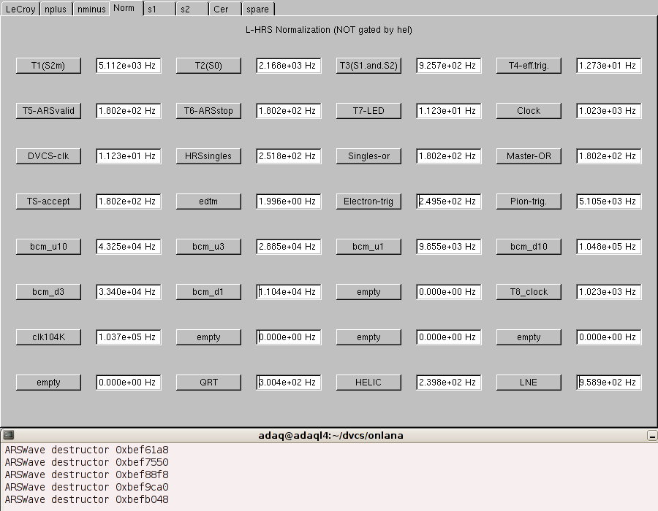Image resolution: width=658 pixels, height=511 pixels.
Task: Click the bcm_d1 button
Action: [208, 291]
